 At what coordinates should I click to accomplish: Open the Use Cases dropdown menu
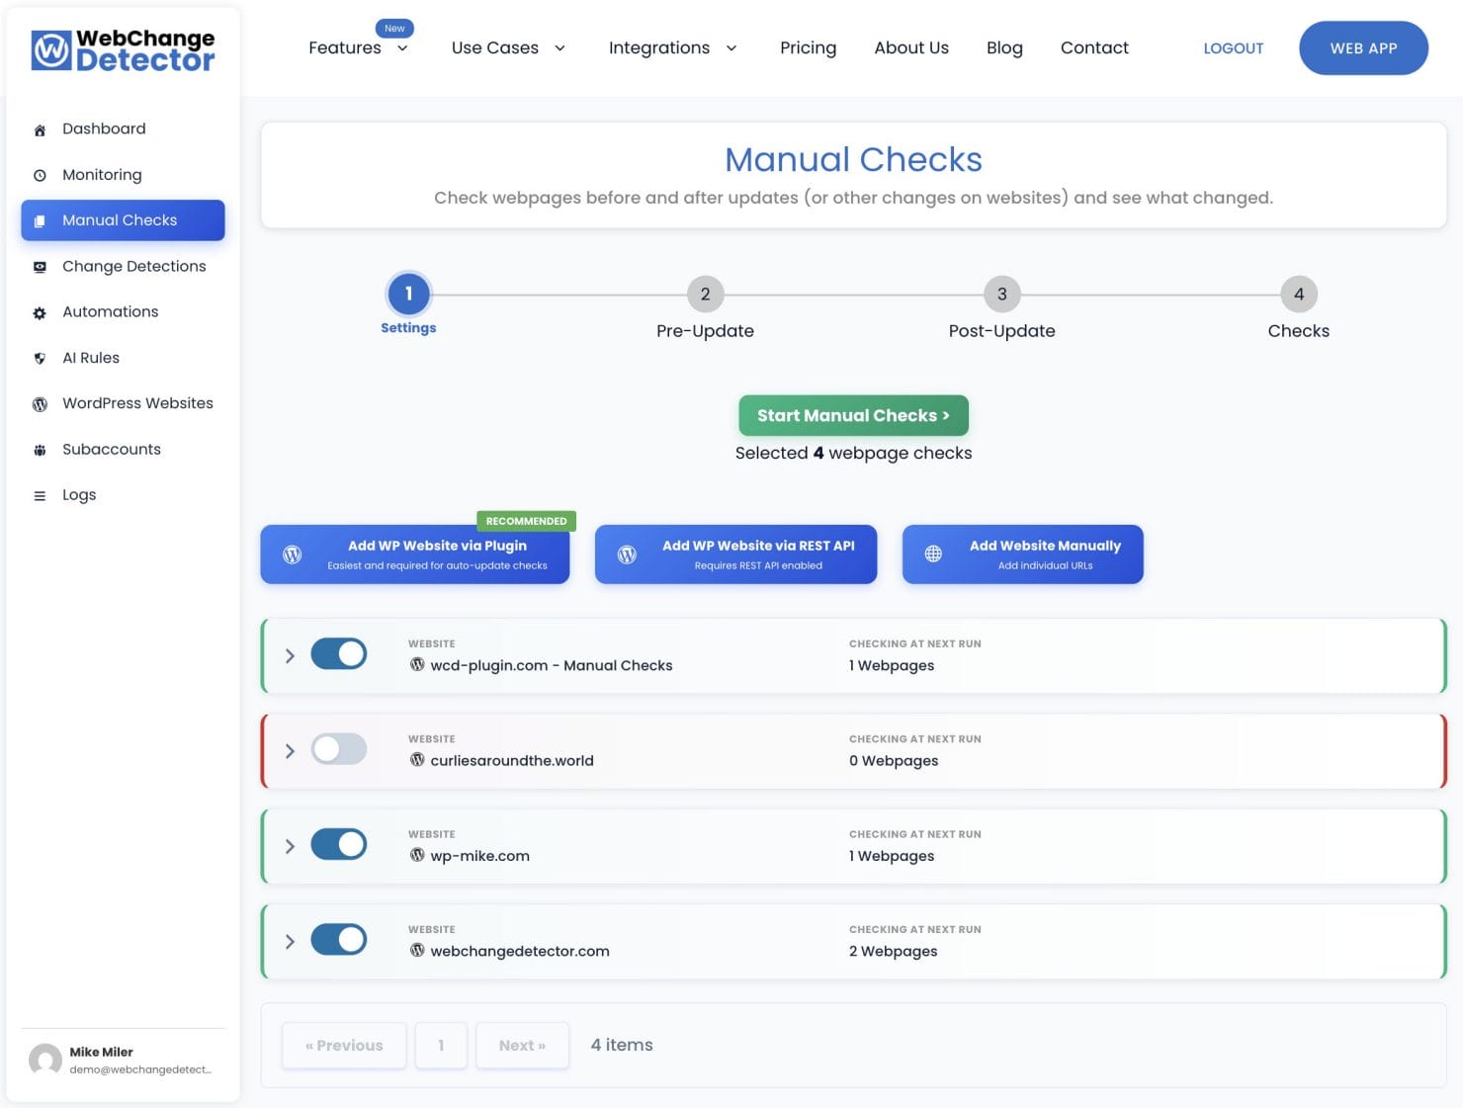pyautogui.click(x=508, y=48)
